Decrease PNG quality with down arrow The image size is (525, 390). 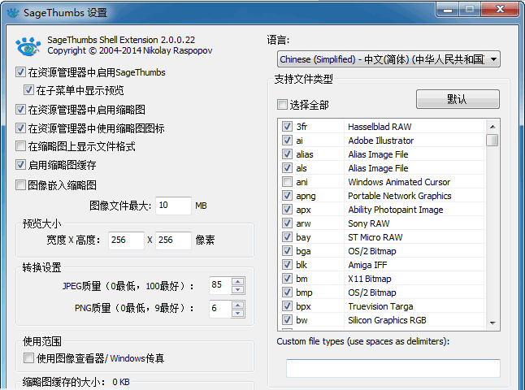[x=238, y=313]
